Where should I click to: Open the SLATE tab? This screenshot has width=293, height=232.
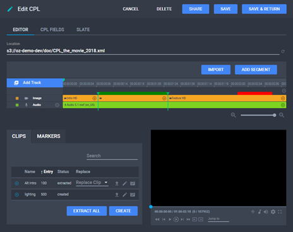pos(83,30)
